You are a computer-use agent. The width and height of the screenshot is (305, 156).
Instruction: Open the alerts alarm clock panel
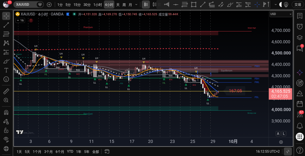pyautogui.click(x=300, y=26)
